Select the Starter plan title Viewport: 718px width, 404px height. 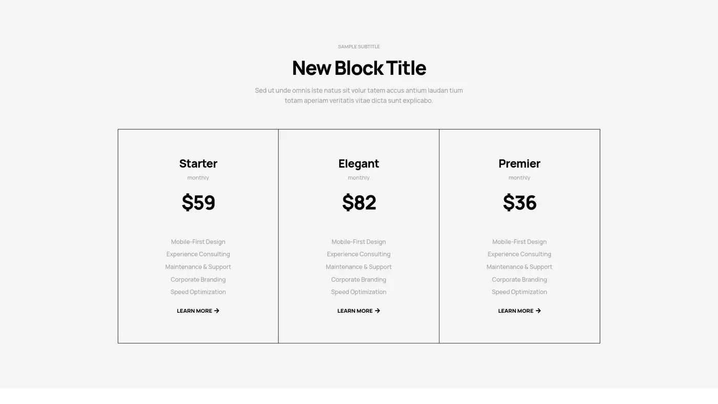coord(198,163)
